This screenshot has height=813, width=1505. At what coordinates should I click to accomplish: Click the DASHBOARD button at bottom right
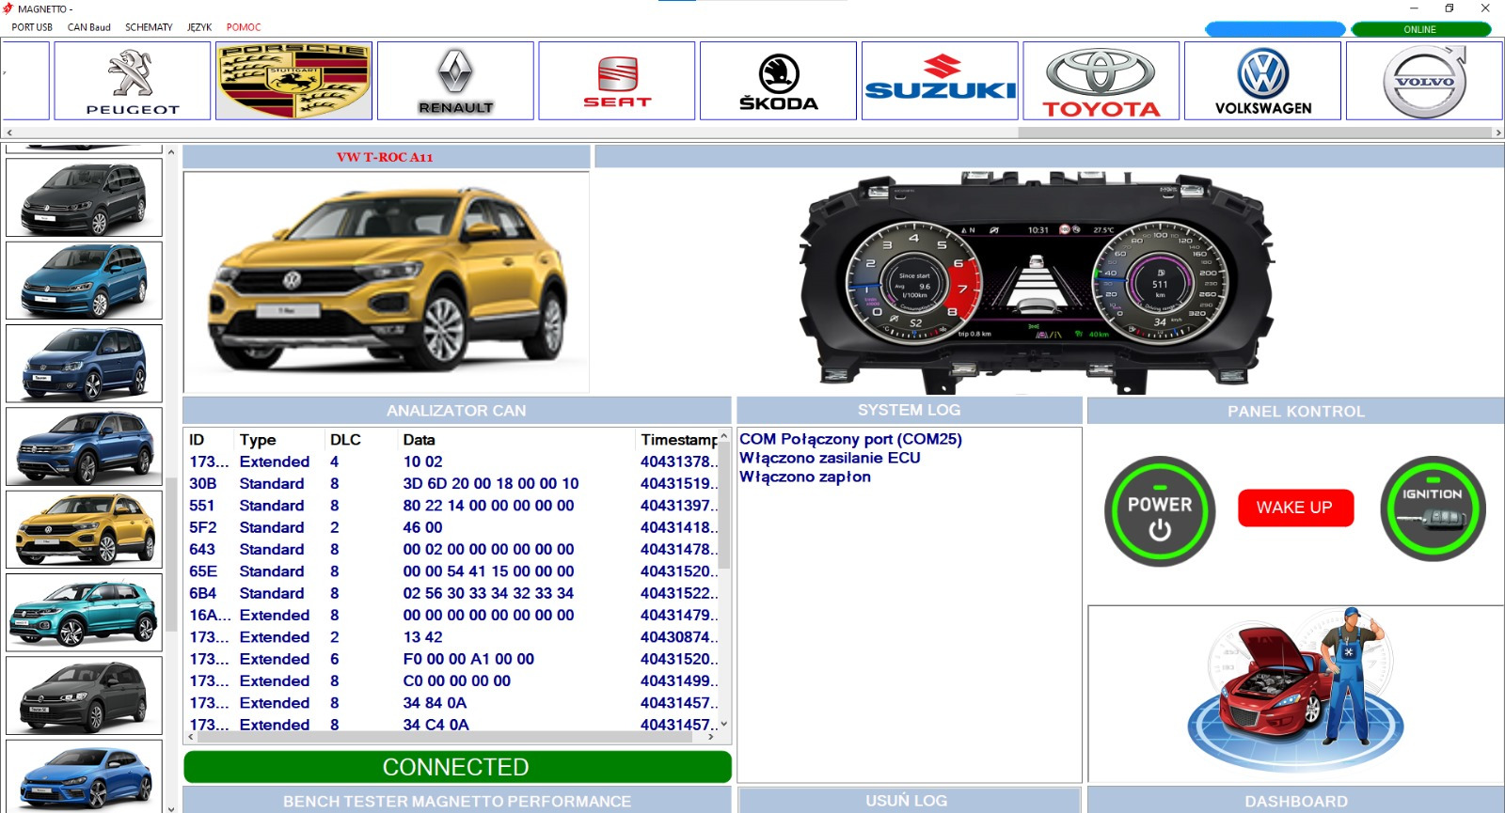1296,801
